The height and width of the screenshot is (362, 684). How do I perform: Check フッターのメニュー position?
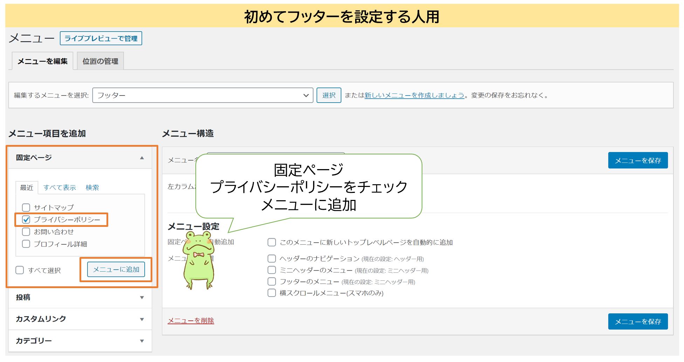(x=272, y=281)
